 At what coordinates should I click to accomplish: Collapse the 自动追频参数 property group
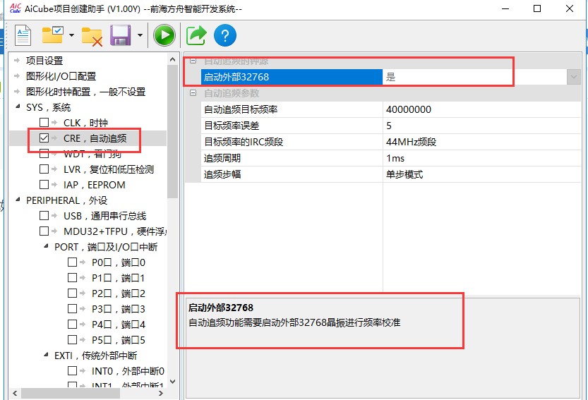pos(193,92)
